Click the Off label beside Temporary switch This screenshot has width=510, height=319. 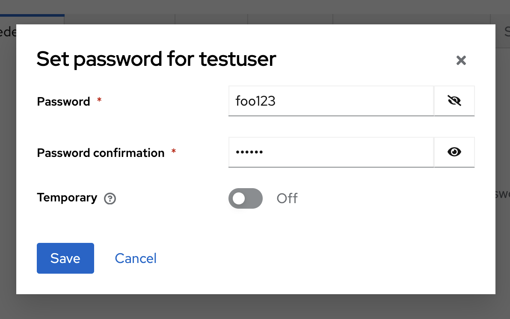coord(287,198)
